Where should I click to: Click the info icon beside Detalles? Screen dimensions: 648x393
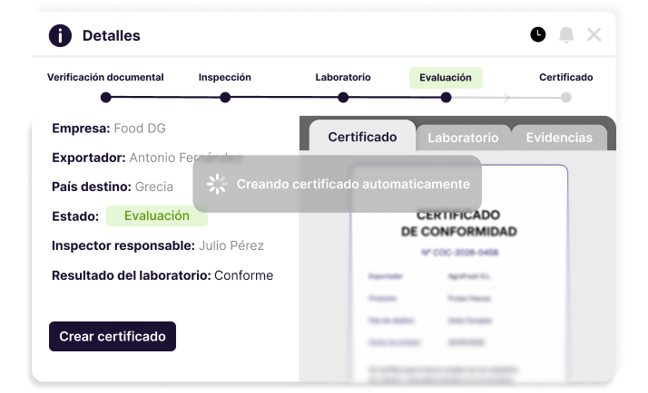point(60,35)
